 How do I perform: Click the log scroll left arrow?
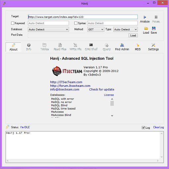point(8,161)
